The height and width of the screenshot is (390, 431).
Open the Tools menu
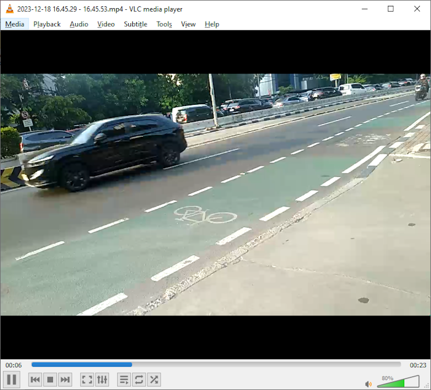point(164,24)
